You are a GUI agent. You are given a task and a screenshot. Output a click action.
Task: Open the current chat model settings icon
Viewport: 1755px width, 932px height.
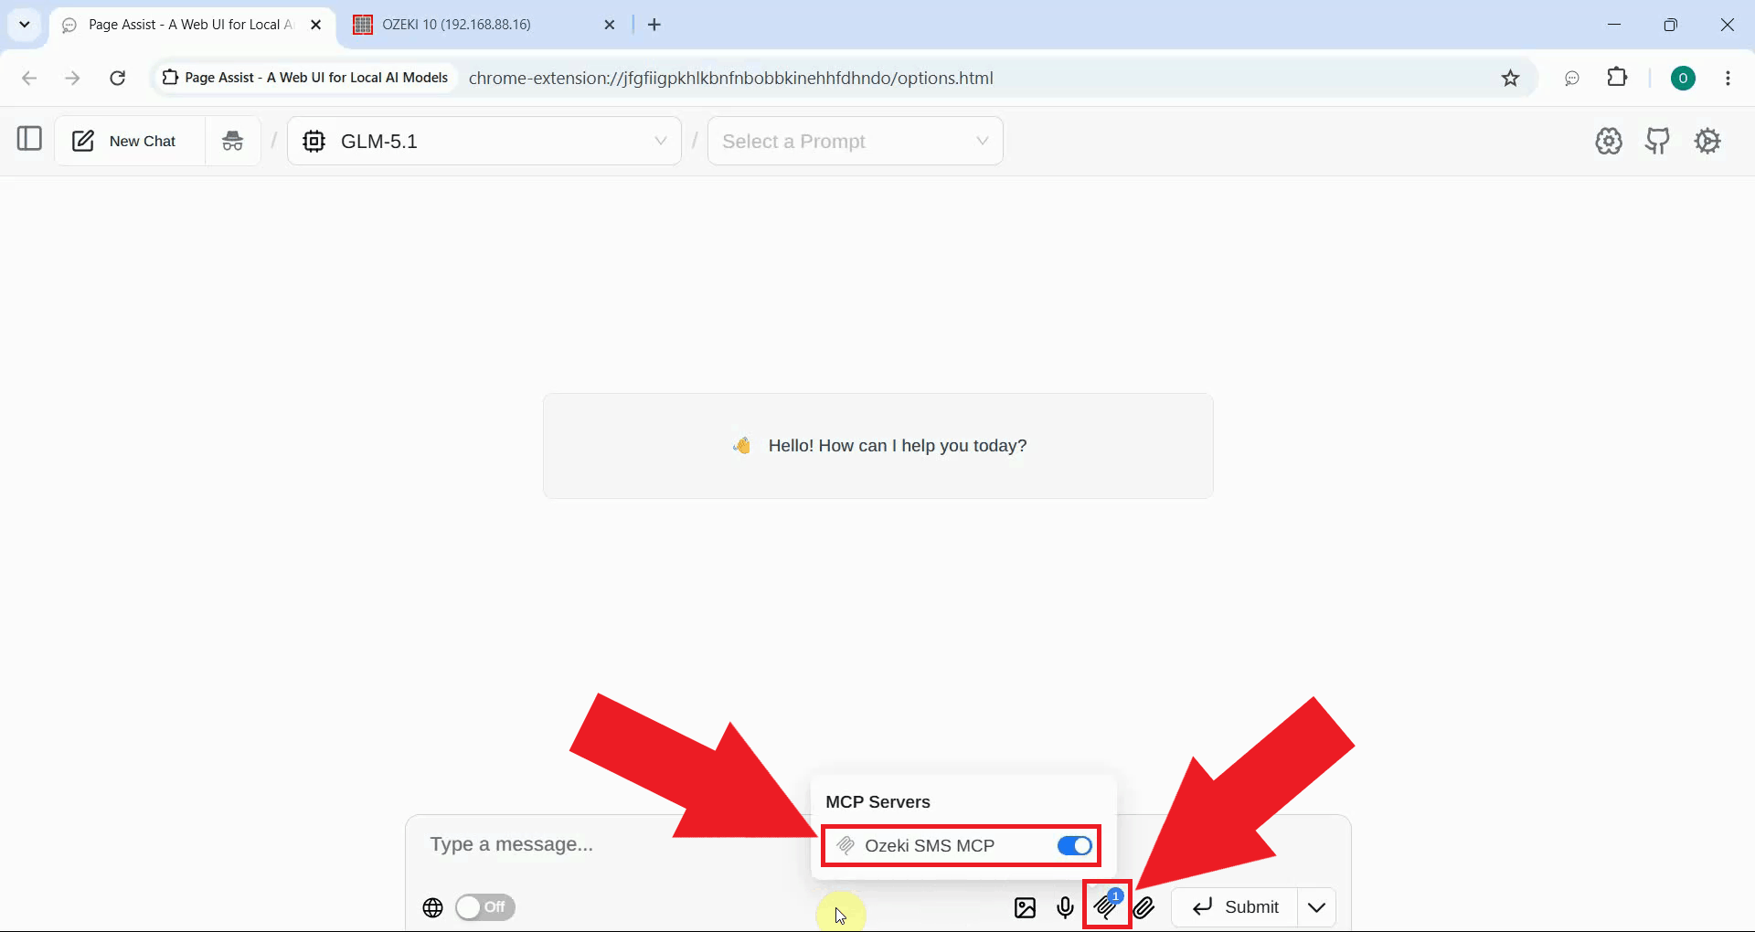(1609, 141)
